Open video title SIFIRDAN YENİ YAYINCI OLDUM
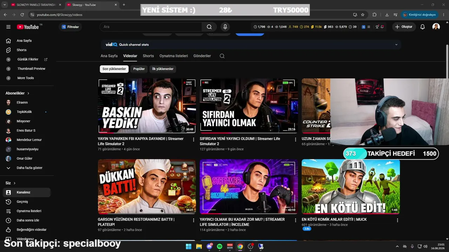This screenshot has width=449, height=252. point(240,141)
